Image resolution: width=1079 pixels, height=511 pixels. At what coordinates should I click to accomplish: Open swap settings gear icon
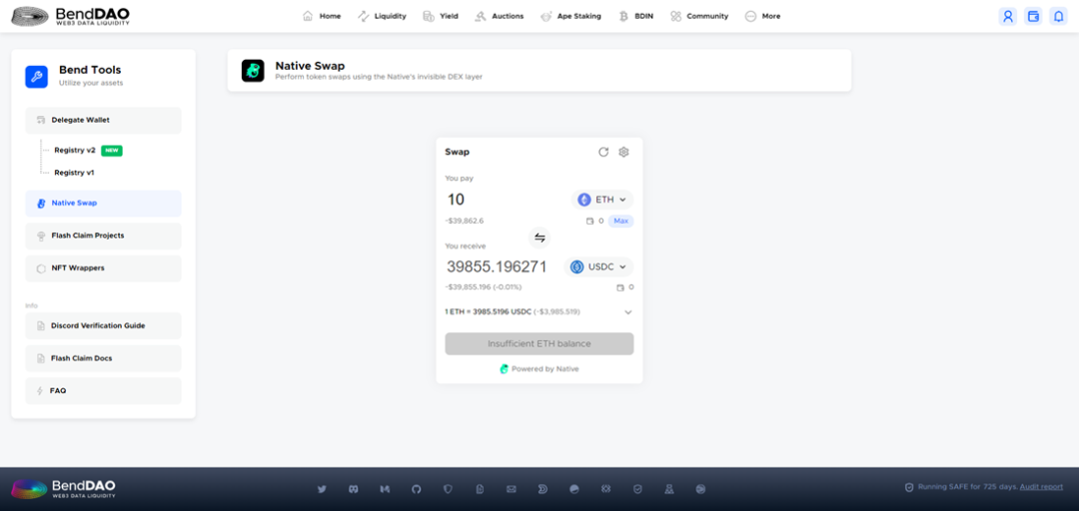click(623, 152)
